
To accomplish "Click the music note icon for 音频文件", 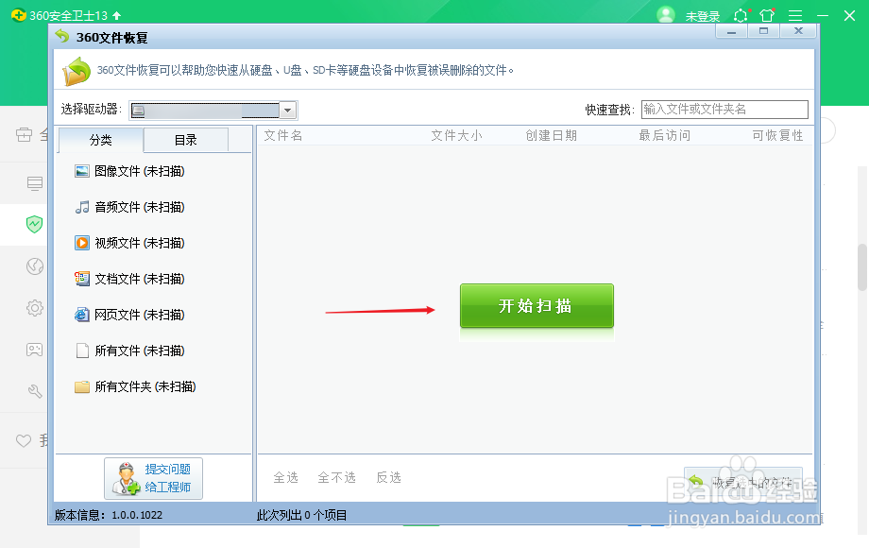I will 81,207.
